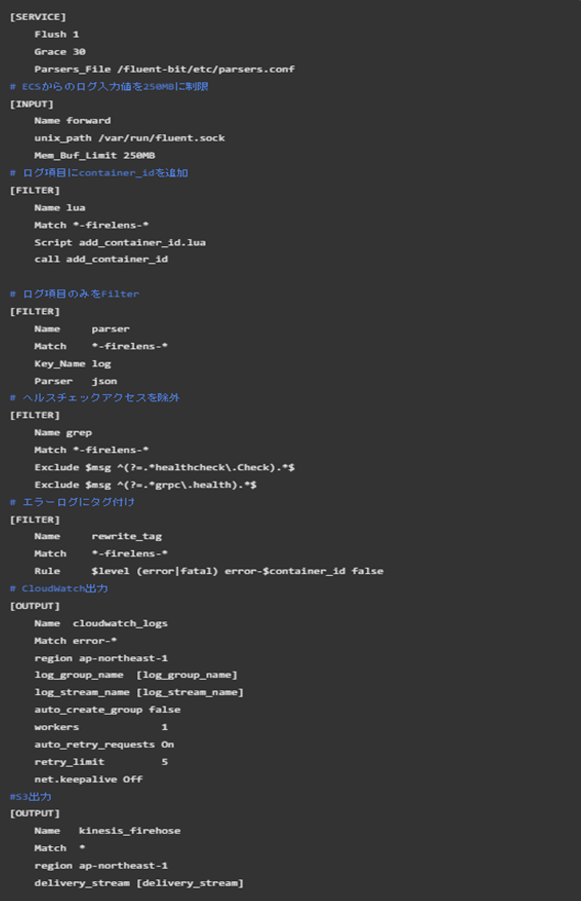The height and width of the screenshot is (901, 581).
Task: Click the Parsers_File path line
Action: coord(164,69)
